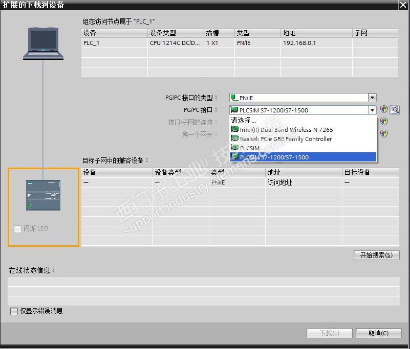
Task: Open the PG/PC 接口的类型 dropdown arrow
Action: point(372,98)
